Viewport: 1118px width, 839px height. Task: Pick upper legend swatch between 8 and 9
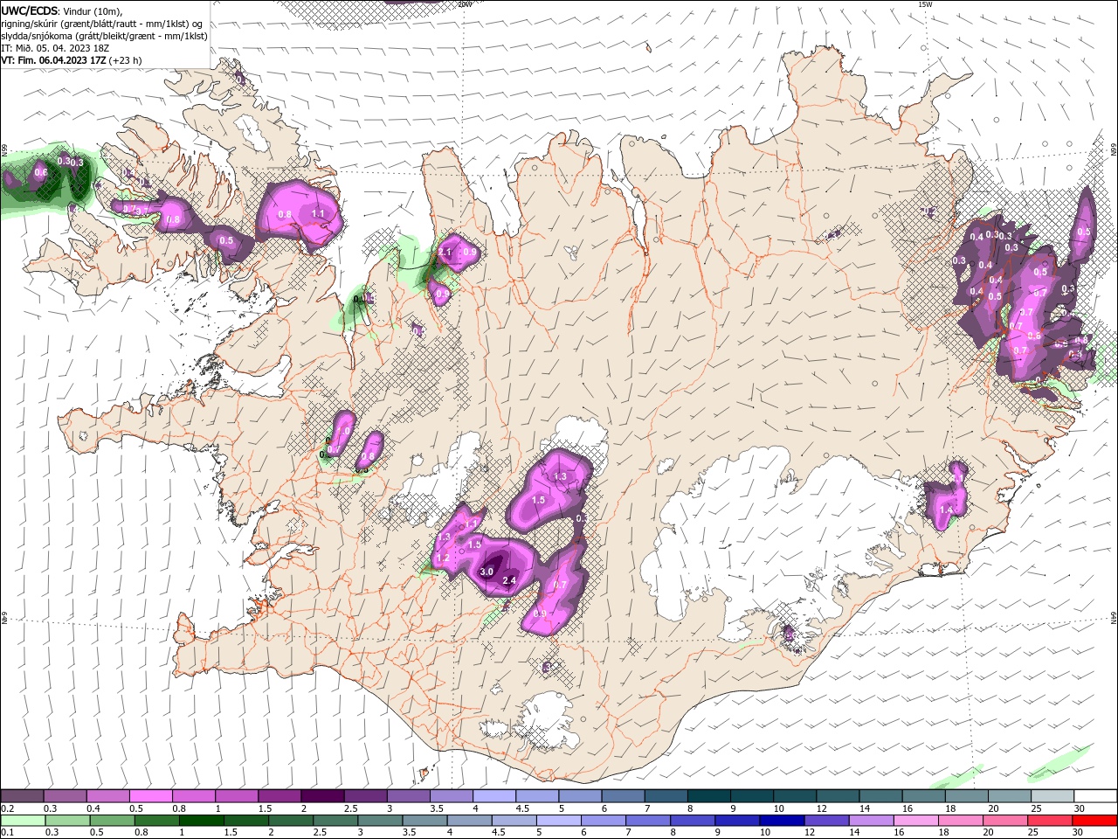pos(708,796)
